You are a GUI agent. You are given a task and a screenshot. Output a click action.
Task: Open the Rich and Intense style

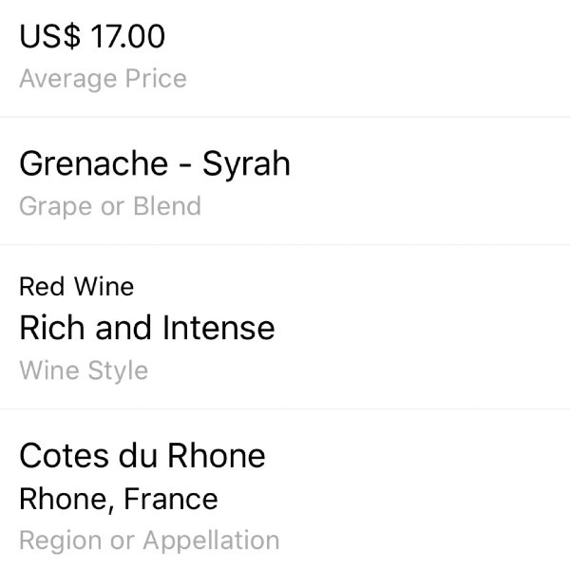point(147,328)
